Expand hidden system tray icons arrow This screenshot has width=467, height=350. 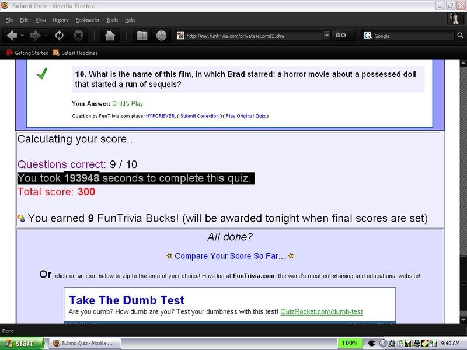pyautogui.click(x=384, y=343)
